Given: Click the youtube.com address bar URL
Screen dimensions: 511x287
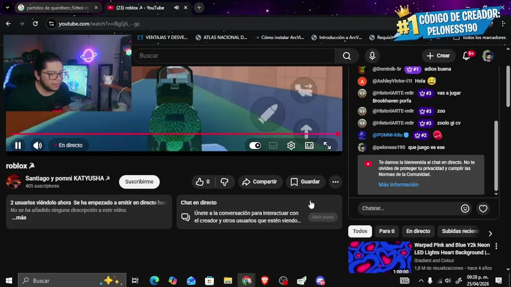Looking at the screenshot, I should tap(99, 24).
